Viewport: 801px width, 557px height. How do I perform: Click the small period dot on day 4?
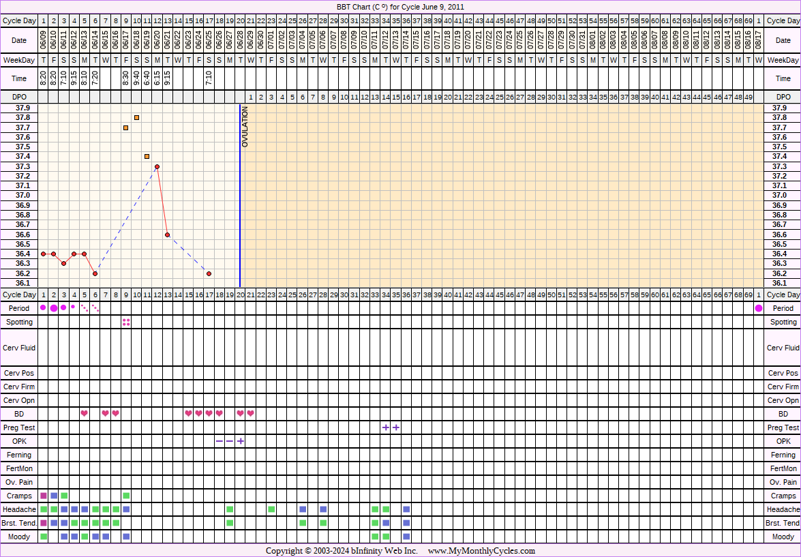click(73, 307)
